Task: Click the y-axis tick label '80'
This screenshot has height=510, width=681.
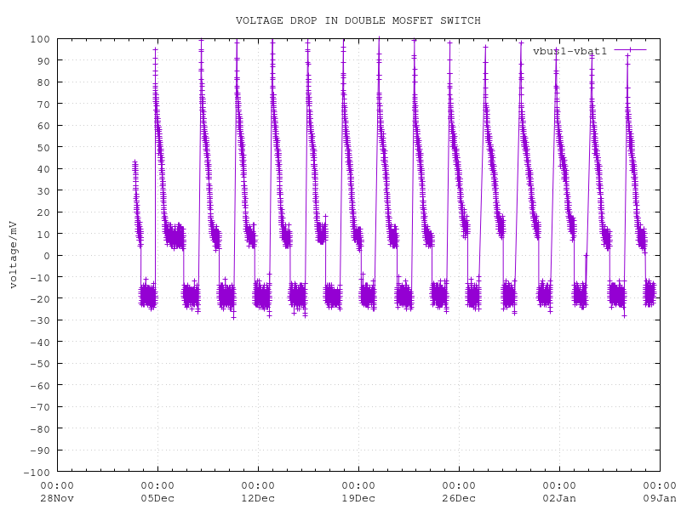Action: pyautogui.click(x=43, y=82)
